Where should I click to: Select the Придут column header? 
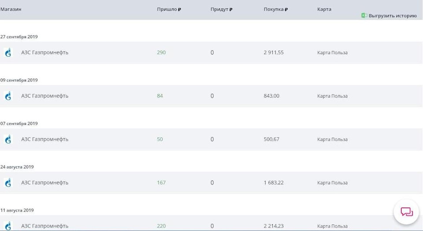point(221,9)
